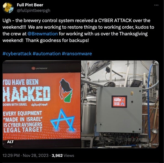Image resolution: width=164 pixels, height=163 pixels.
Task: Open the @fullpintbeerpgh handle link
Action: tap(33, 10)
